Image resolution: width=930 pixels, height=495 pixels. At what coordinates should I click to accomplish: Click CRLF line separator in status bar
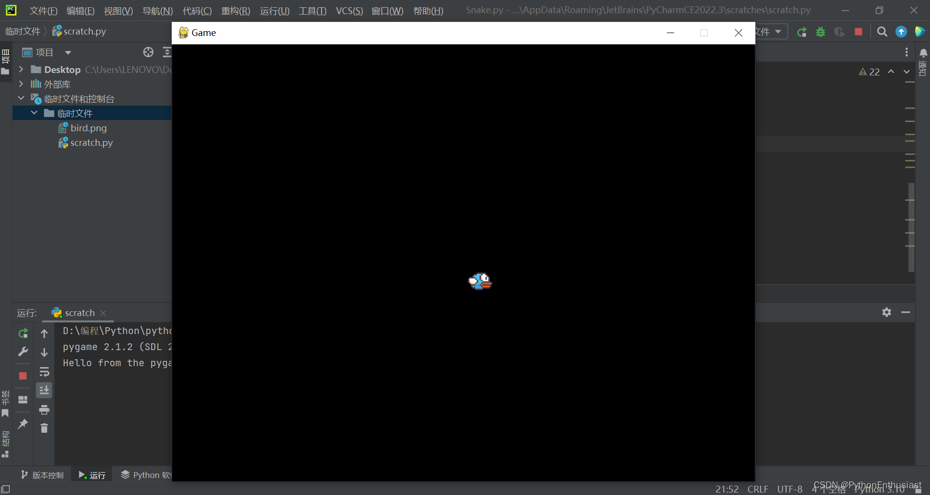[x=758, y=489]
